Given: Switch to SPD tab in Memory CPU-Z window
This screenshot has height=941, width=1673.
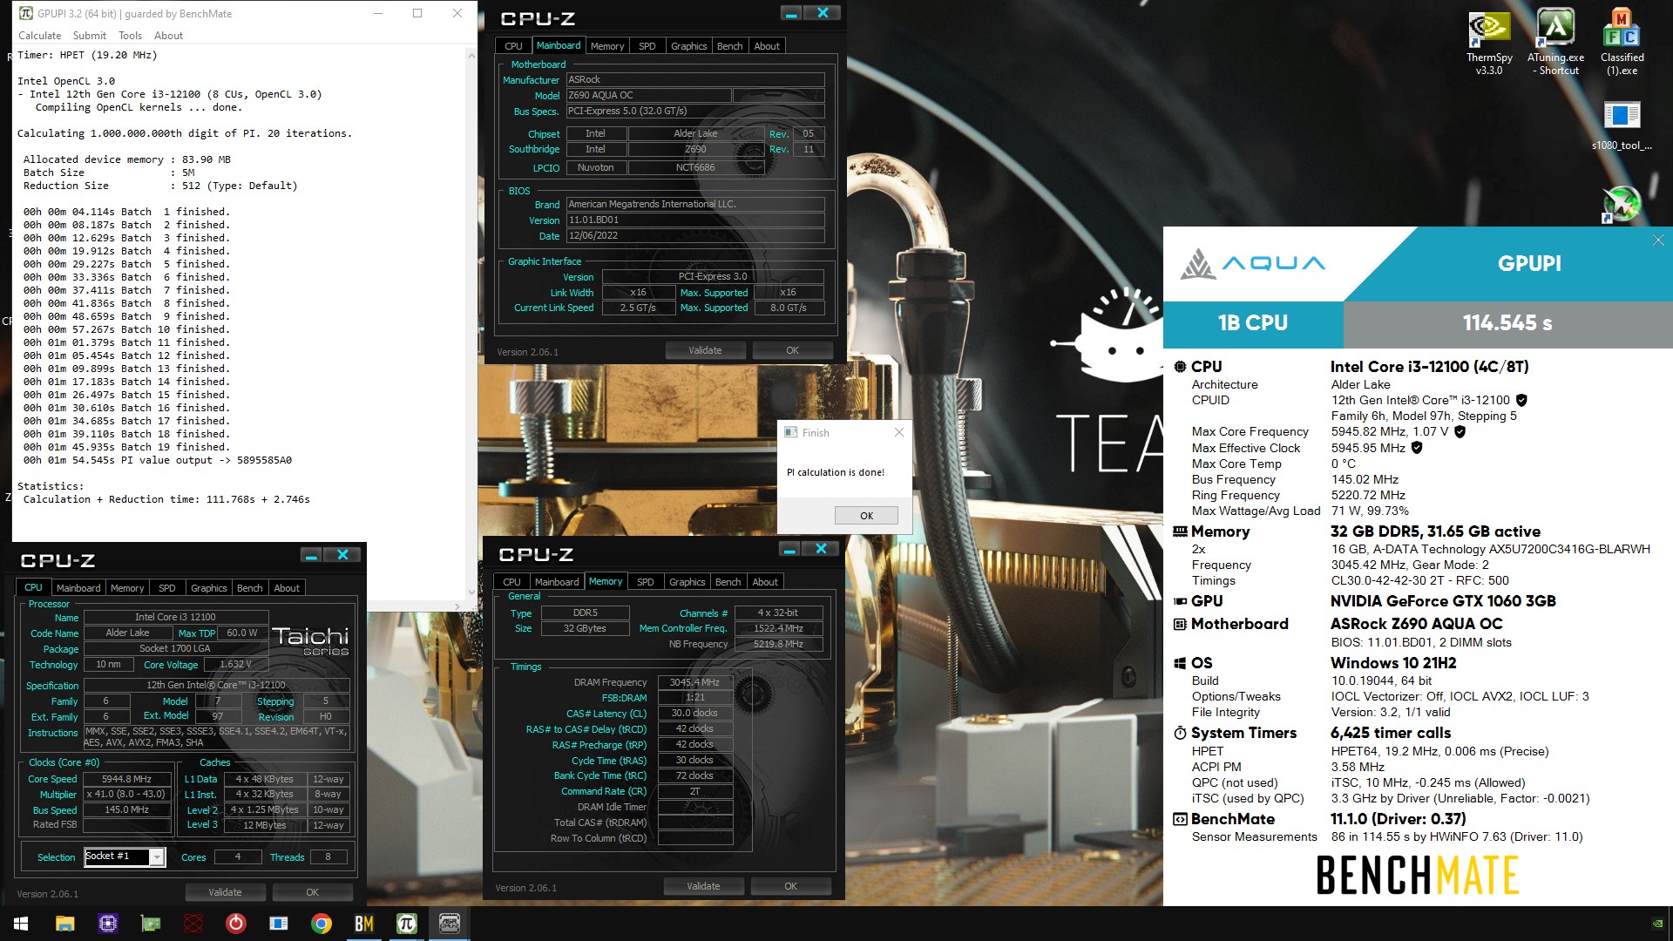Looking at the screenshot, I should [x=645, y=582].
